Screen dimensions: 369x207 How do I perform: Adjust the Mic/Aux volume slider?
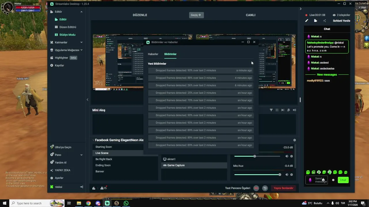[257, 175]
